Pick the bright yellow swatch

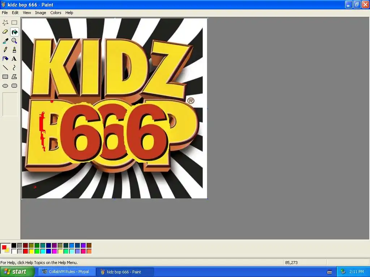[31, 251]
